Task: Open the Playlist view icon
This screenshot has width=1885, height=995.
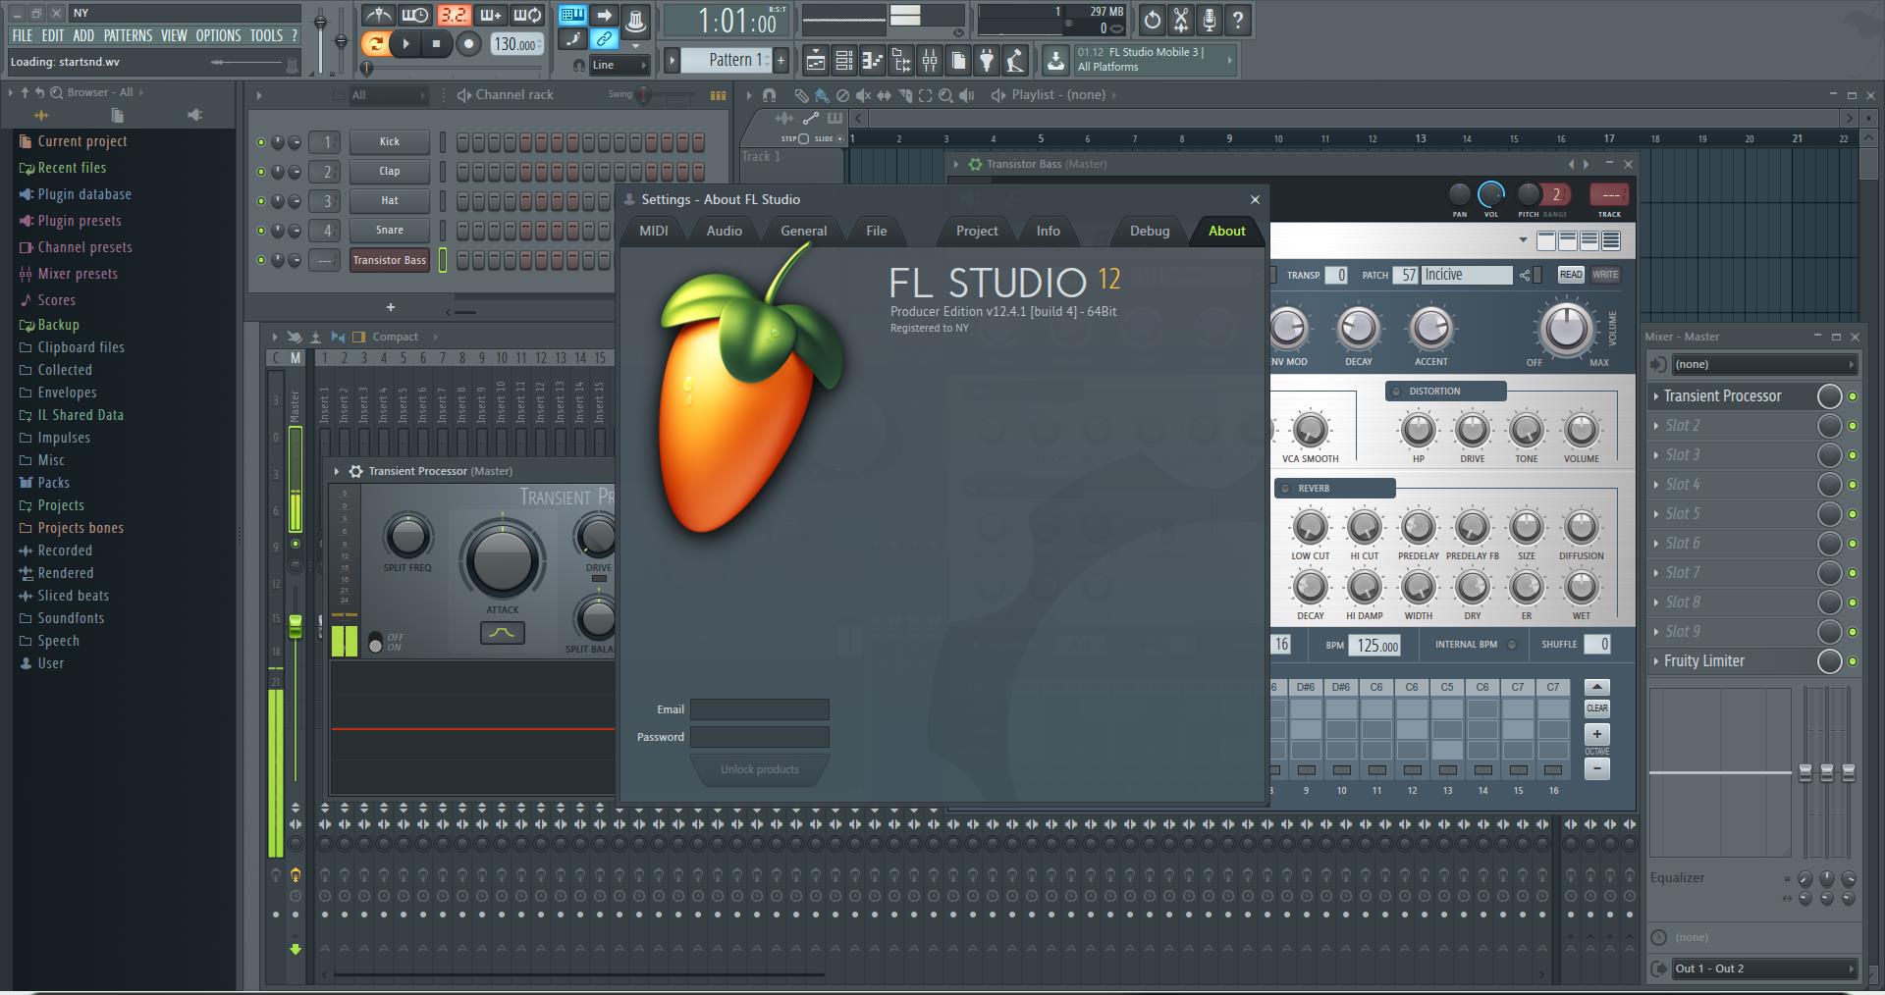Action: (x=816, y=61)
